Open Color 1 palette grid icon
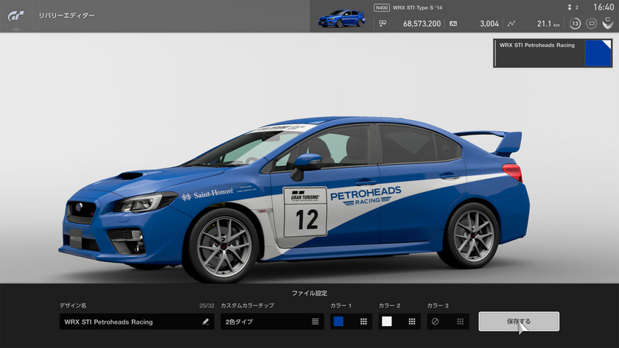This screenshot has height=348, width=619. click(x=363, y=322)
